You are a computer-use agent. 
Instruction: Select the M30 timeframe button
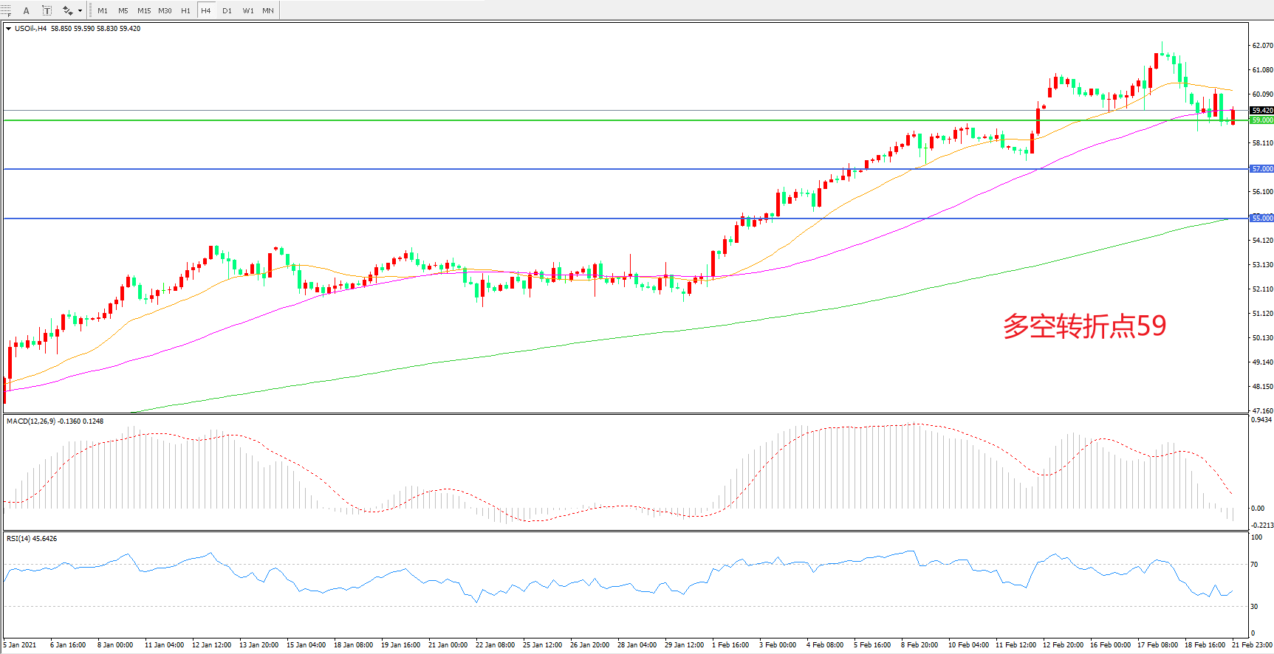point(165,10)
